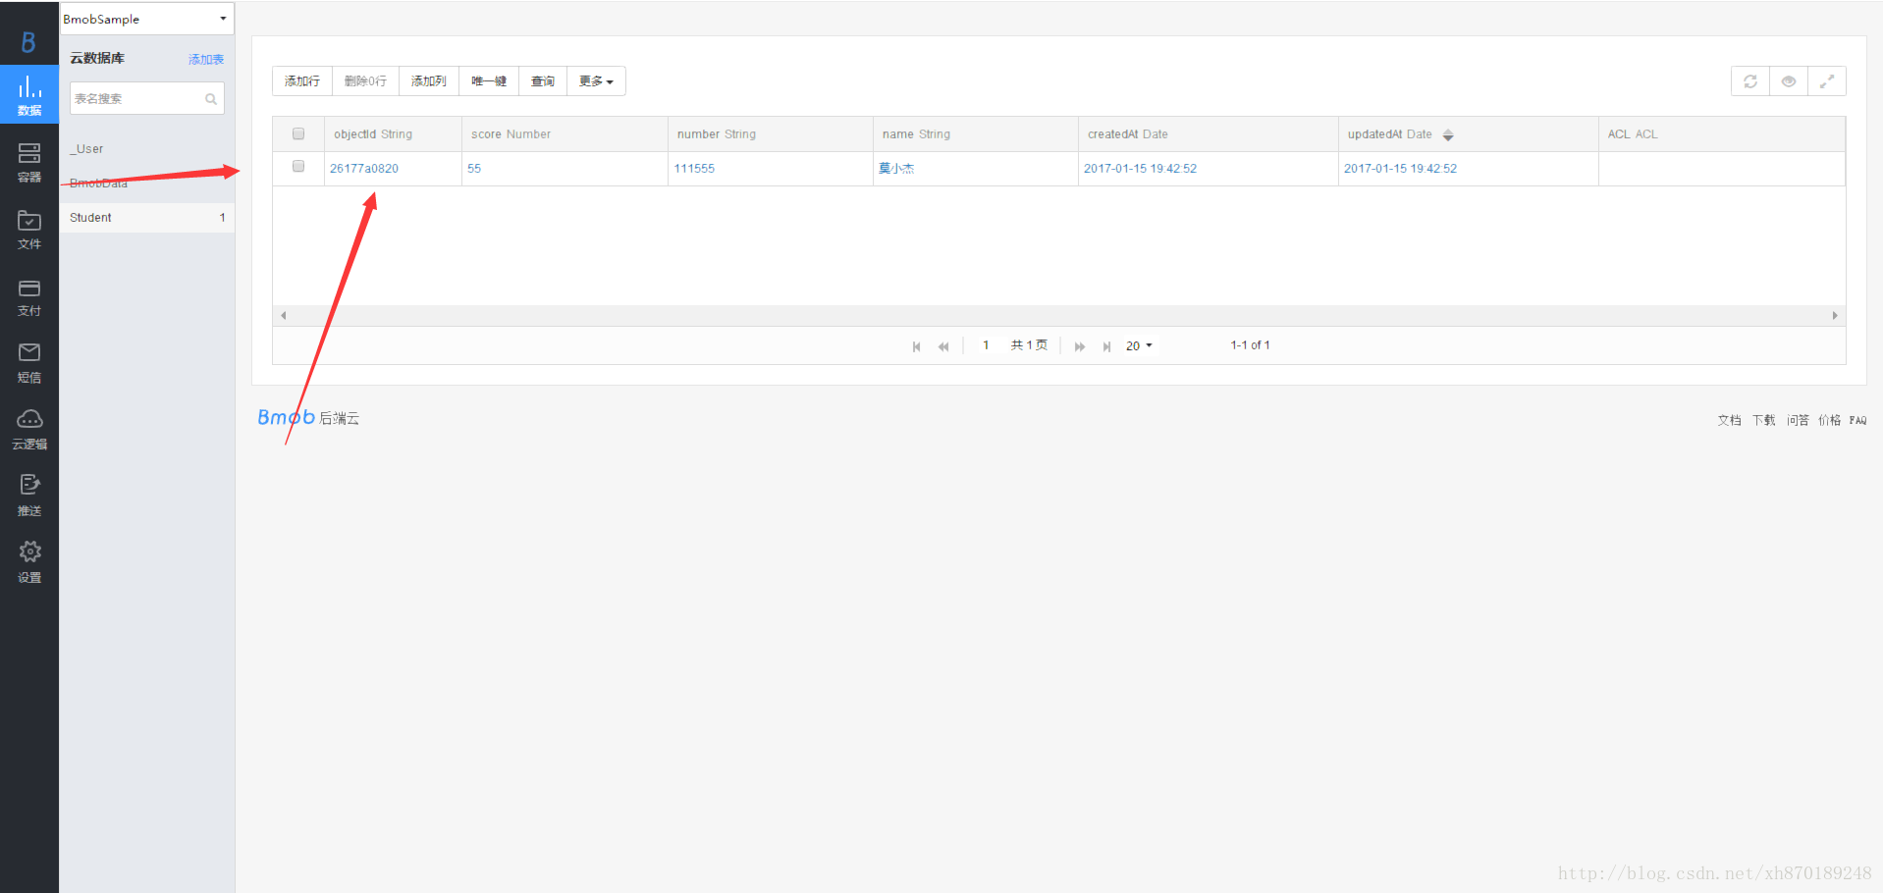
Task: Check the row 26177a0820 checkbox
Action: [x=298, y=166]
